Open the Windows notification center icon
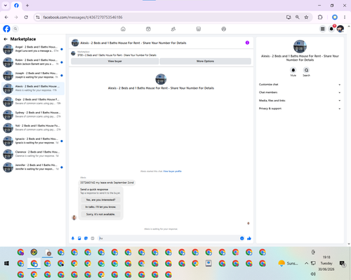Viewport: 351px width, 280px height. 343,263
